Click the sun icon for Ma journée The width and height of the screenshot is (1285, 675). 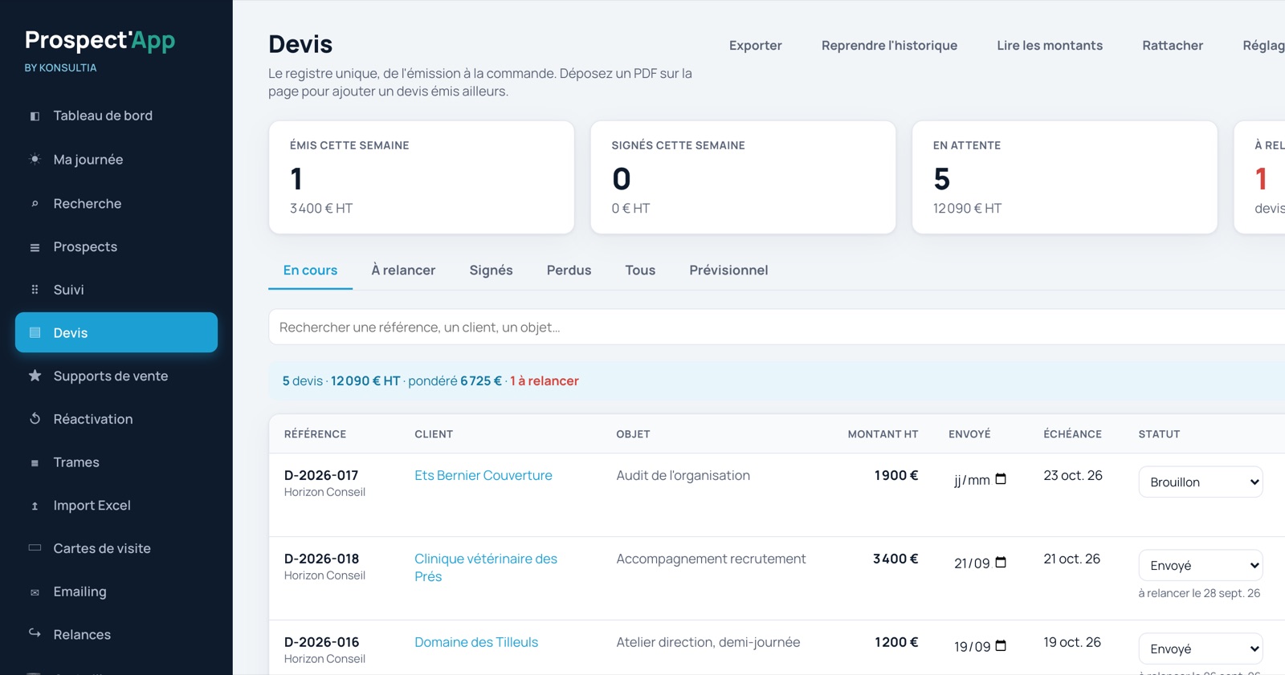point(35,160)
